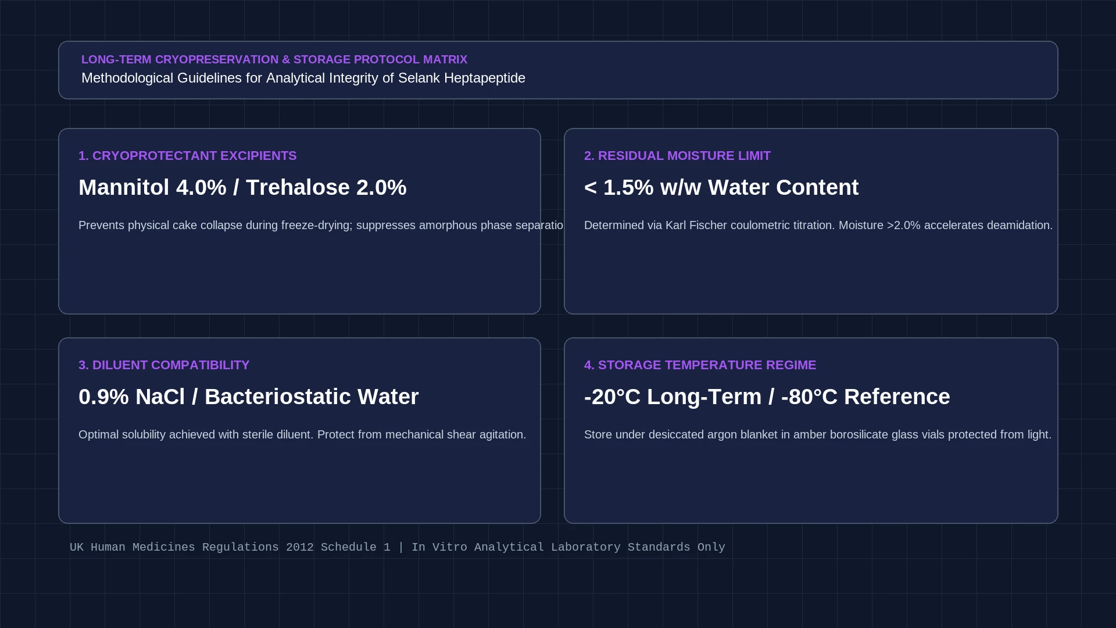Open the Storage Temperature Regime section label
1116x628 pixels.
(700, 365)
